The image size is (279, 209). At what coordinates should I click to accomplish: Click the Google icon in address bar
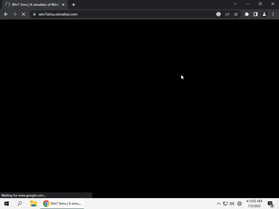(219, 14)
